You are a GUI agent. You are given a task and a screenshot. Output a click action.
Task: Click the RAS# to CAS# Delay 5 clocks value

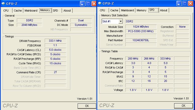pos(55,54)
